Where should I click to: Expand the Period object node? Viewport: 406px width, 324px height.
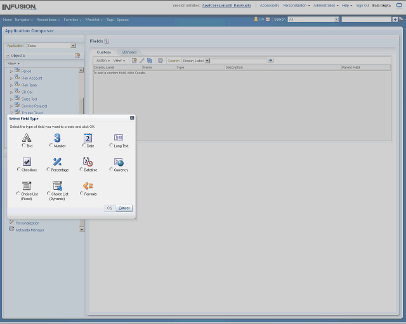11,71
